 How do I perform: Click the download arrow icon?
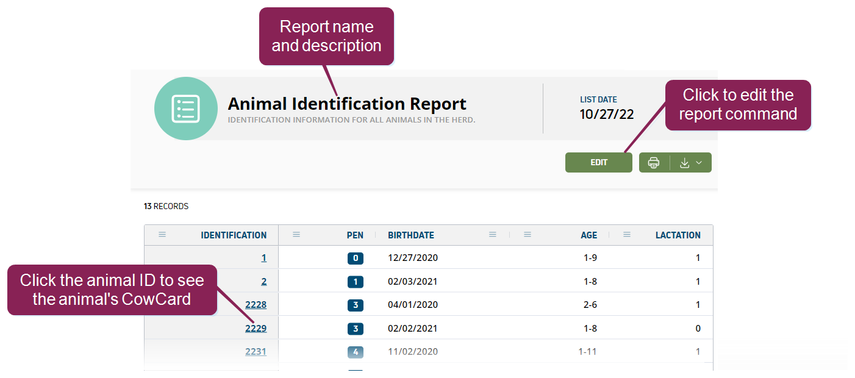coord(684,163)
